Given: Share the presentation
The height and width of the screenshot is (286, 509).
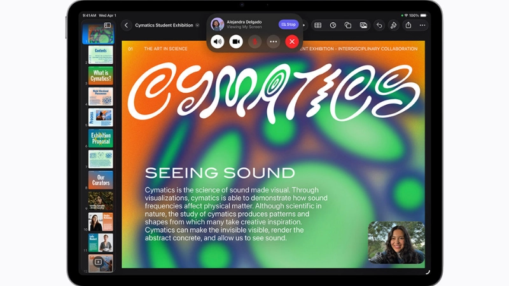Looking at the screenshot, I should (x=408, y=25).
